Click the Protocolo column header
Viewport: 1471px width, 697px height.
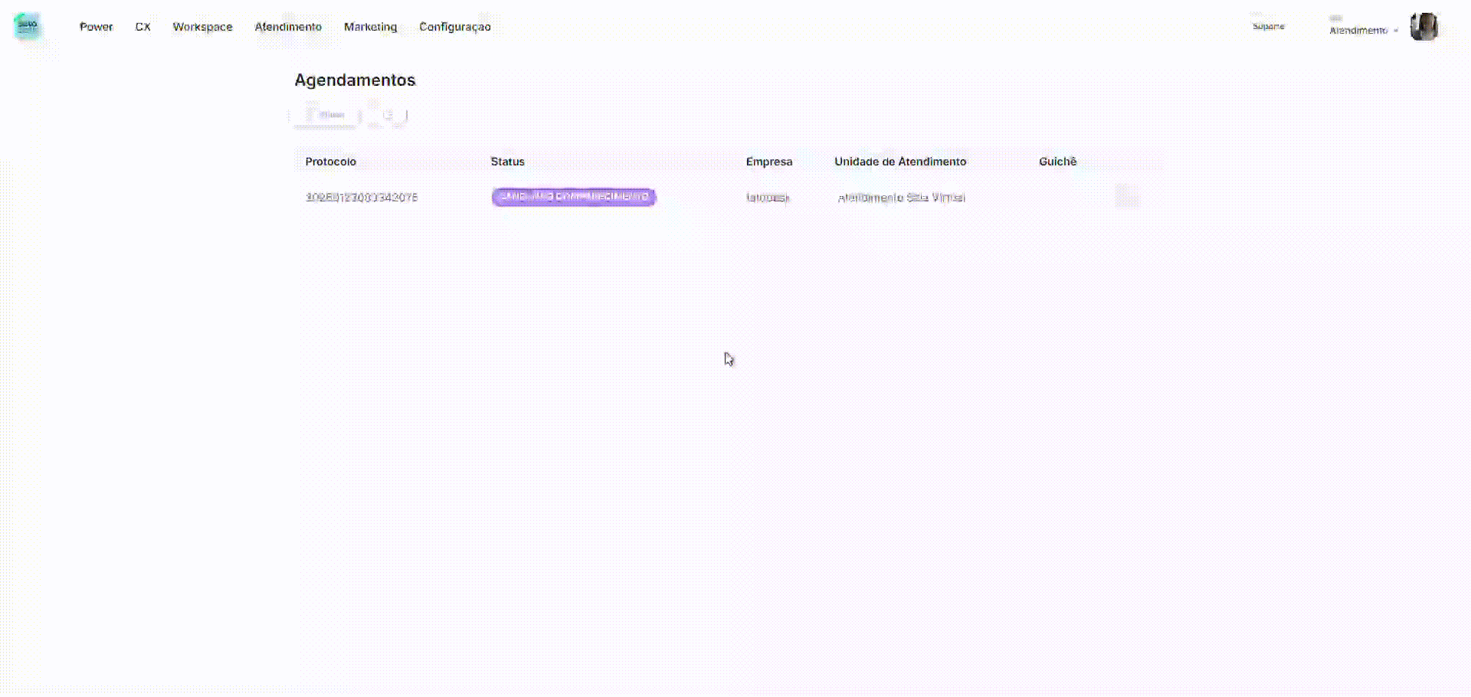pos(330,162)
